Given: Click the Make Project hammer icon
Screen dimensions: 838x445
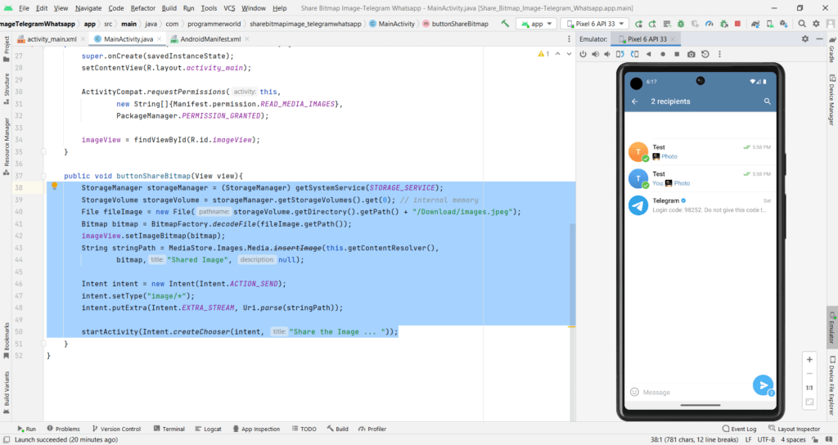Looking at the screenshot, I should click(505, 24).
